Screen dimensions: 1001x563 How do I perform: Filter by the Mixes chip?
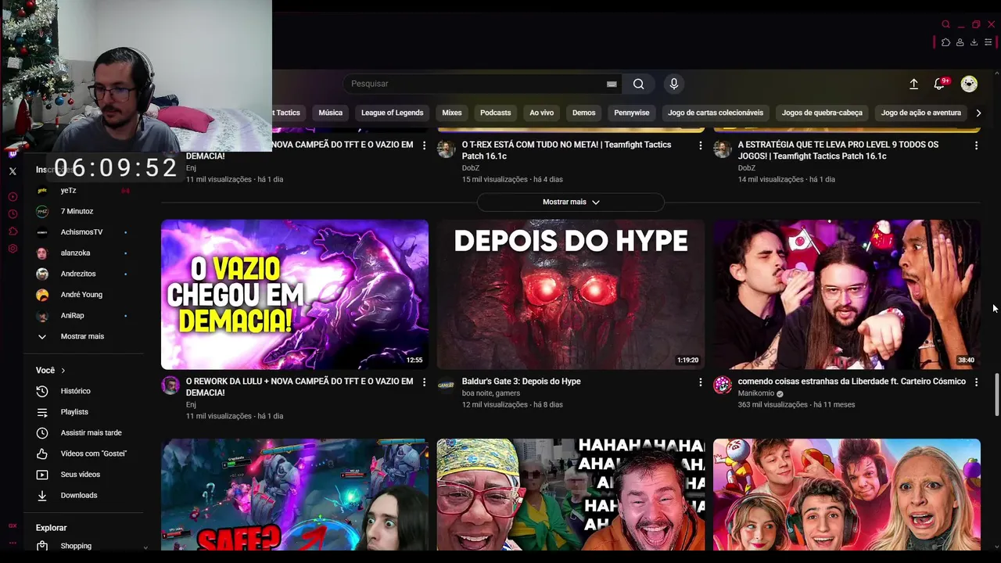tap(452, 113)
